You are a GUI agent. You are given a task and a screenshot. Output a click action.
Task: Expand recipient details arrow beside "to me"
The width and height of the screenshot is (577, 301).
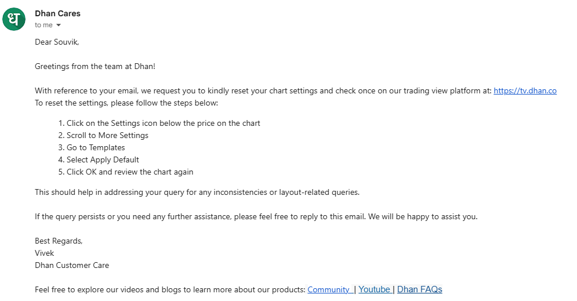pyautogui.click(x=59, y=26)
